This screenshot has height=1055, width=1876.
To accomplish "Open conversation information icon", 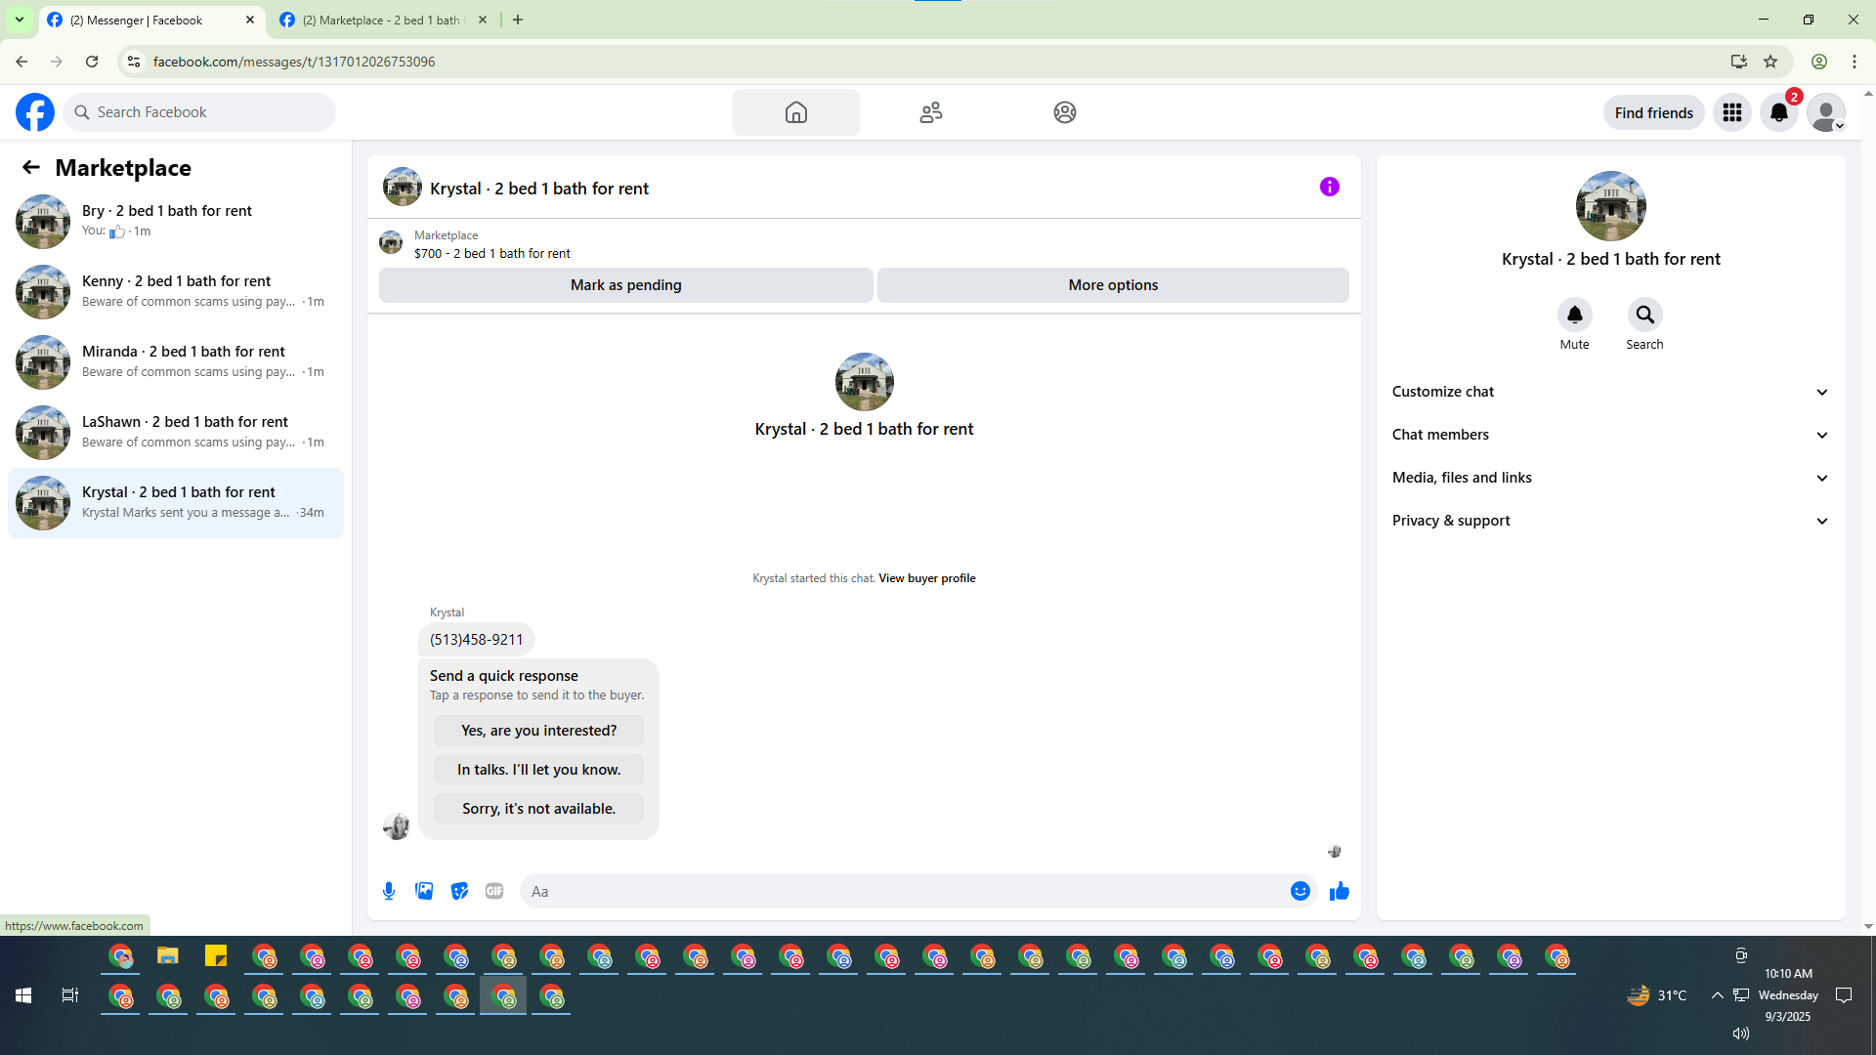I will point(1330,187).
